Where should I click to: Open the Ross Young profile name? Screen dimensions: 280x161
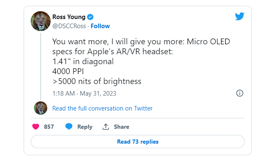pyautogui.click(x=69, y=17)
